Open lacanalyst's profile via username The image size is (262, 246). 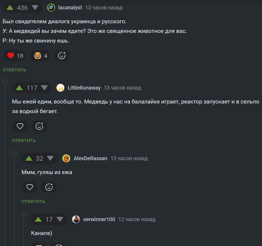click(x=70, y=7)
